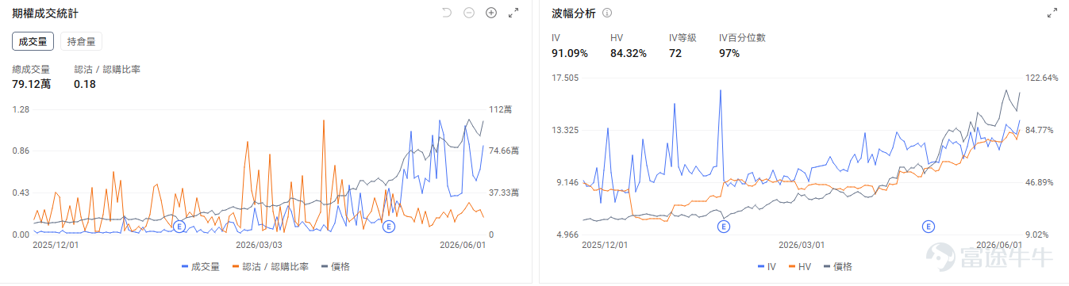Screen dimensions: 1069x286
Task: Expand 波幅分析 chart to fullscreen
Action: click(x=1052, y=13)
